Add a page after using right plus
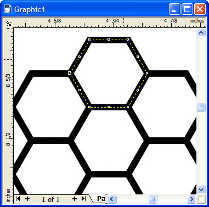This screenshot has width=209, height=207. coord(75,199)
